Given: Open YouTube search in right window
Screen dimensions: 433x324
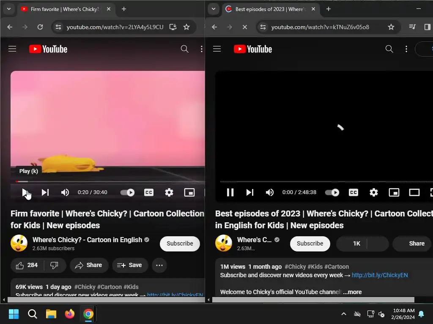Looking at the screenshot, I should point(389,49).
